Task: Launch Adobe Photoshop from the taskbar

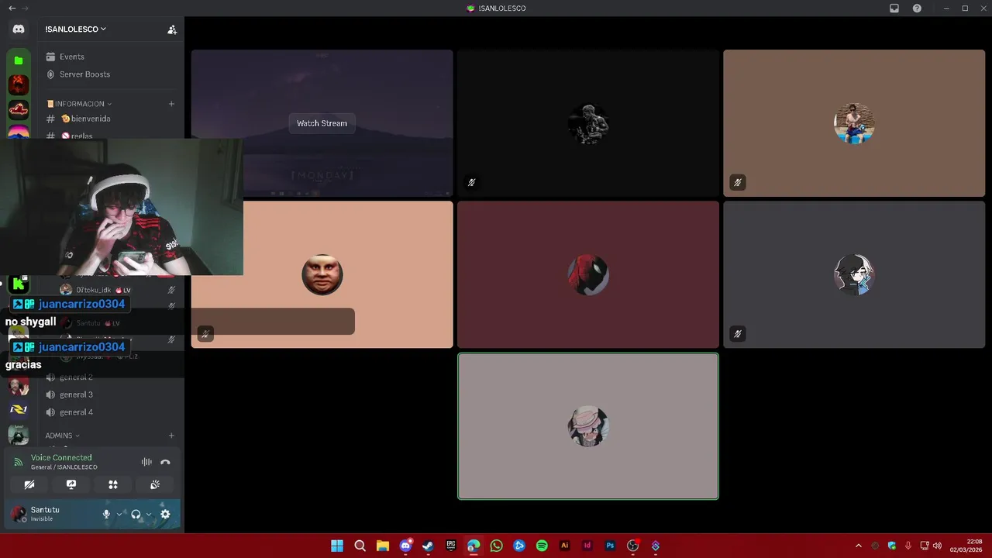Action: click(610, 546)
